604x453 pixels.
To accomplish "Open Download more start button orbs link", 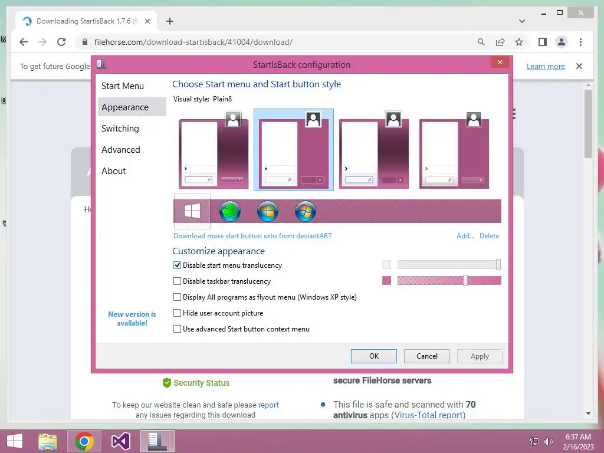I will (252, 236).
